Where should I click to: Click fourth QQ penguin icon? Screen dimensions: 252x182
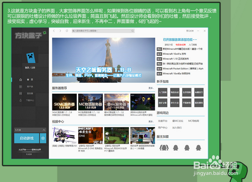[198, 147]
